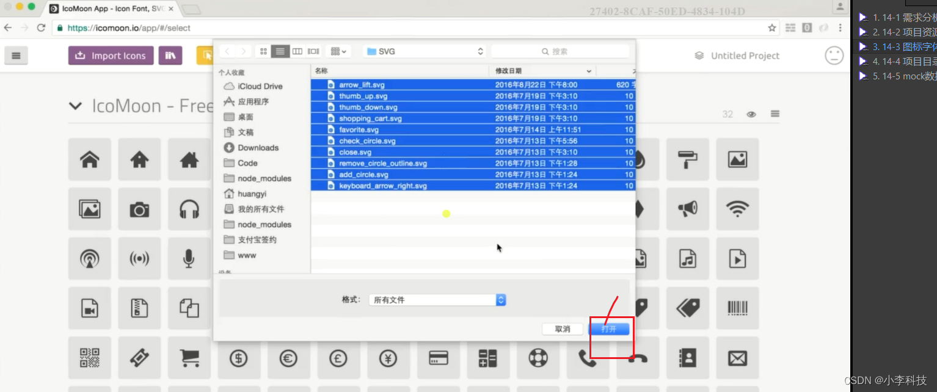Viewport: 937px width, 392px height.
Task: Toggle the eye visibility icon for the icon set
Action: 751,114
